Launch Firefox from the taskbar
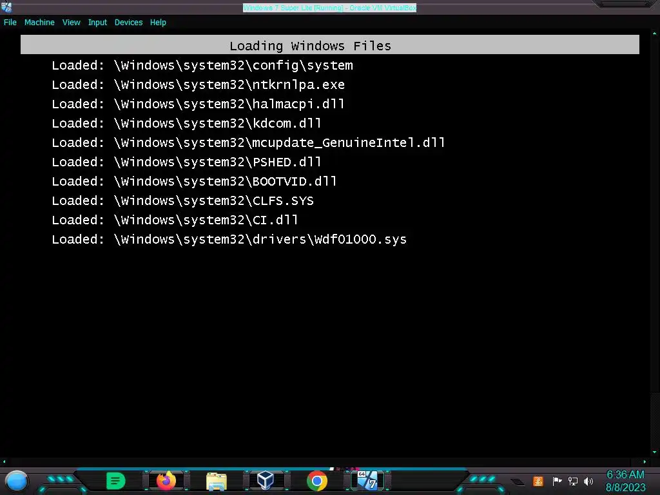 click(x=166, y=481)
